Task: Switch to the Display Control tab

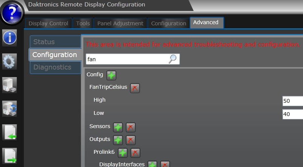Action: coord(48,23)
